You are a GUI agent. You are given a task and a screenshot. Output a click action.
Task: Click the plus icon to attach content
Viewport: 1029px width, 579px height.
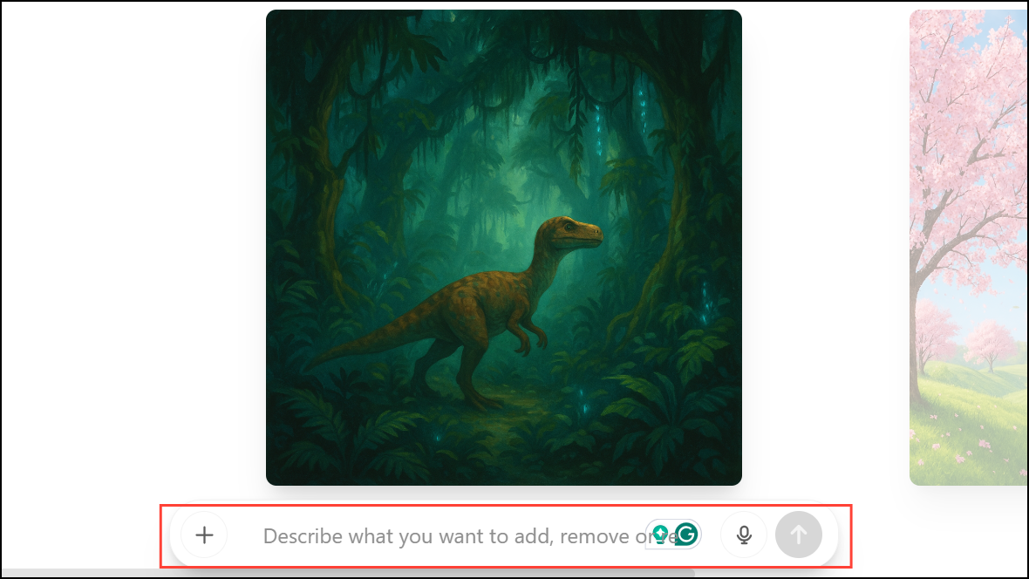click(x=205, y=535)
